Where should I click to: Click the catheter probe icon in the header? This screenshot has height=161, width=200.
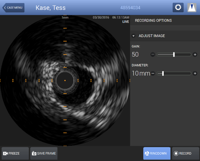(192, 7)
